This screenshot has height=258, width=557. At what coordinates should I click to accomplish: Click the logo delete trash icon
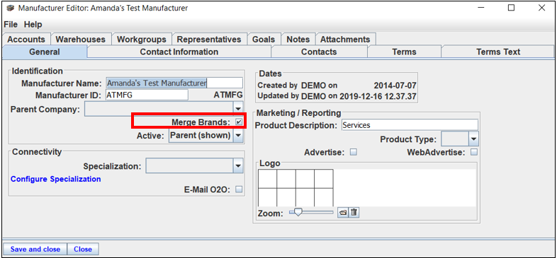pyautogui.click(x=354, y=213)
